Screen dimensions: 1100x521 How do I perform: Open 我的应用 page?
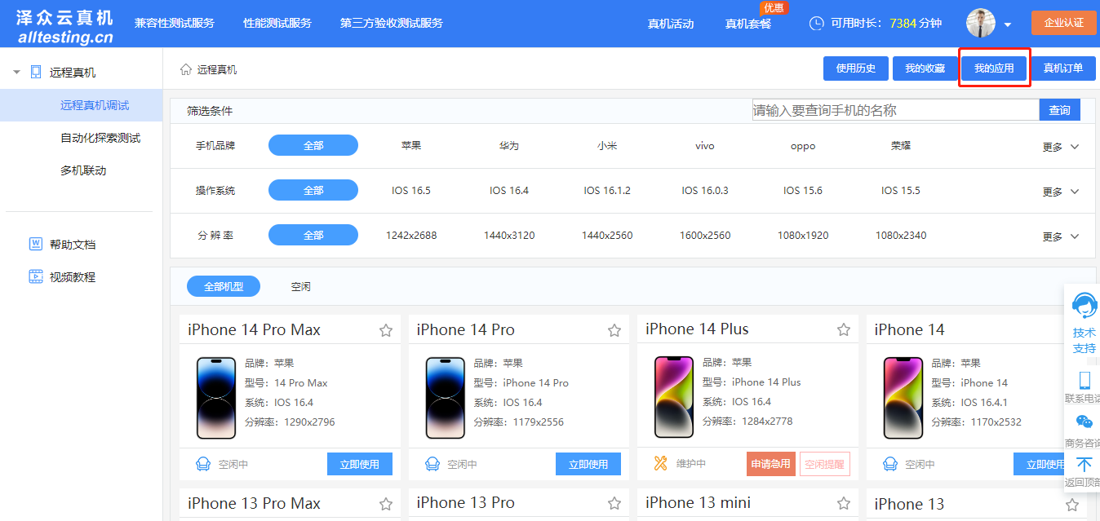994,68
